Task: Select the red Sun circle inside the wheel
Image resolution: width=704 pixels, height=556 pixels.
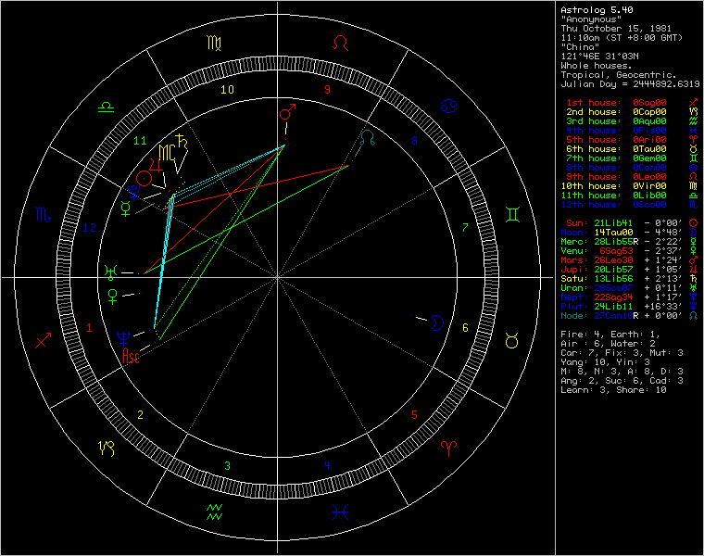Action: (x=145, y=178)
